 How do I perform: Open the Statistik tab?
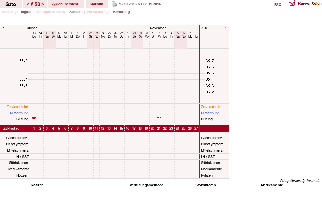coord(97,4)
